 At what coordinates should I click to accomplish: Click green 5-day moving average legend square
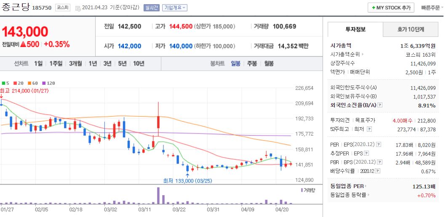coord(3,83)
